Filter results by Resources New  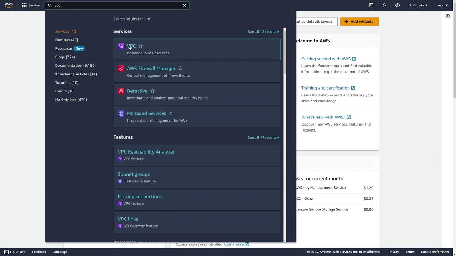coord(69,48)
